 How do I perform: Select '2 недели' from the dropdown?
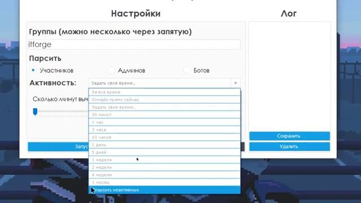(x=164, y=167)
